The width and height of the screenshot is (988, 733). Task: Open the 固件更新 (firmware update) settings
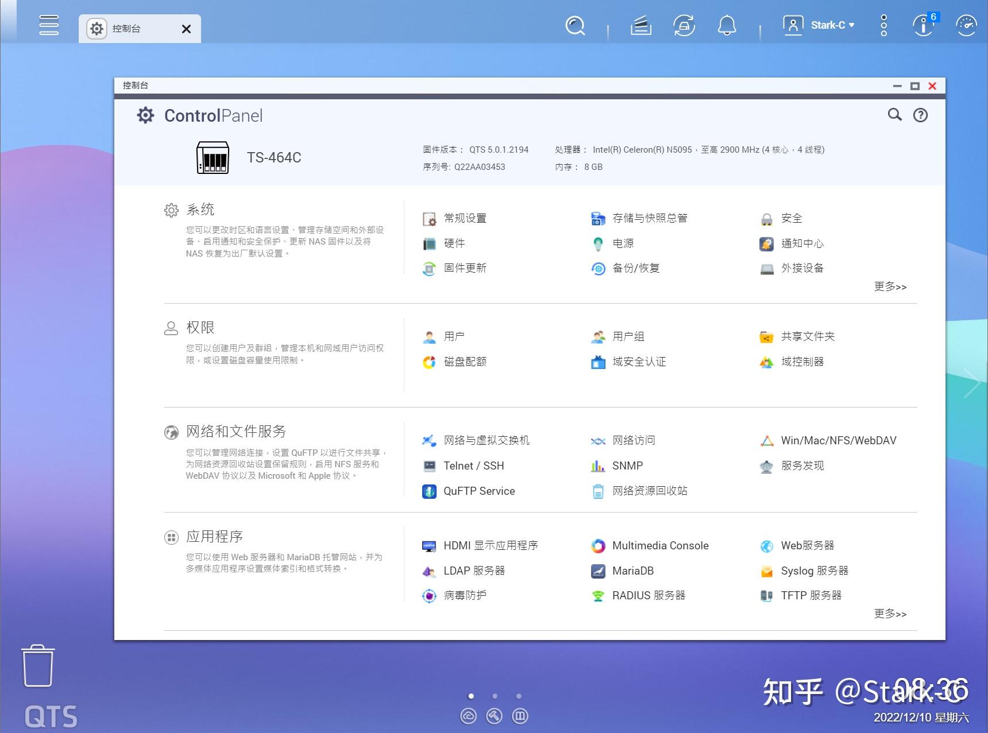[x=466, y=268]
